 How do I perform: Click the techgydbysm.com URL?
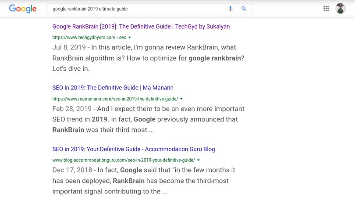(89, 37)
